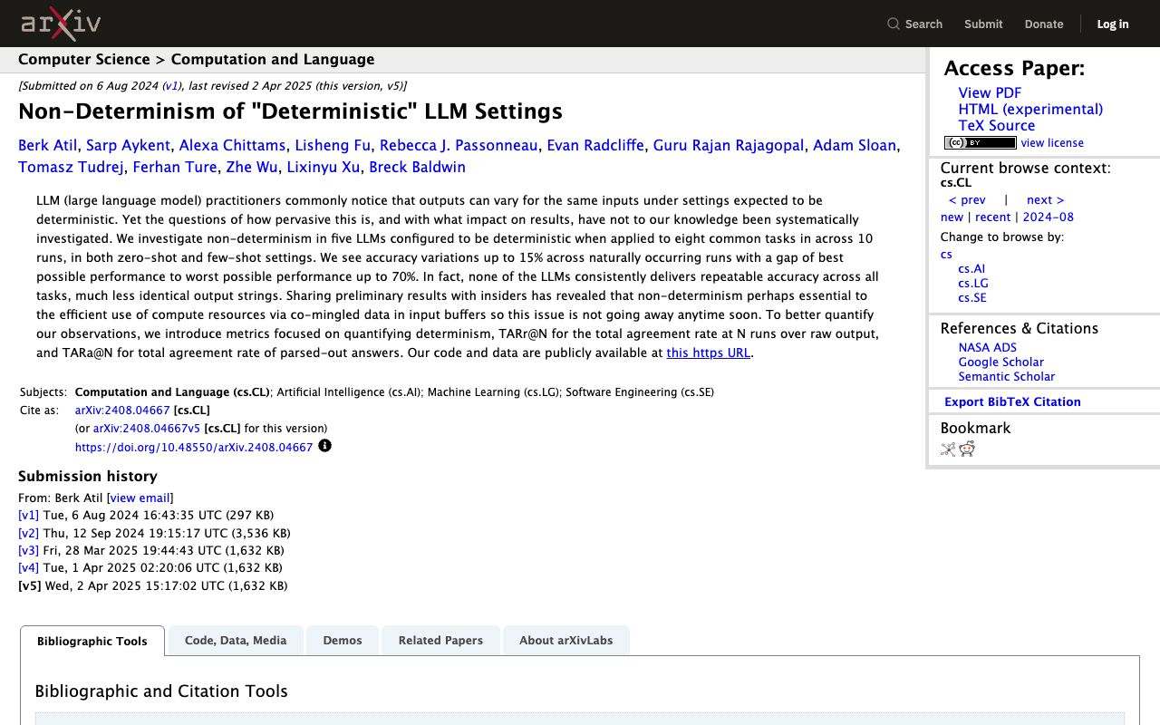Image resolution: width=1160 pixels, height=725 pixels.
Task: Open author Berk Atil's page
Action: point(48,145)
